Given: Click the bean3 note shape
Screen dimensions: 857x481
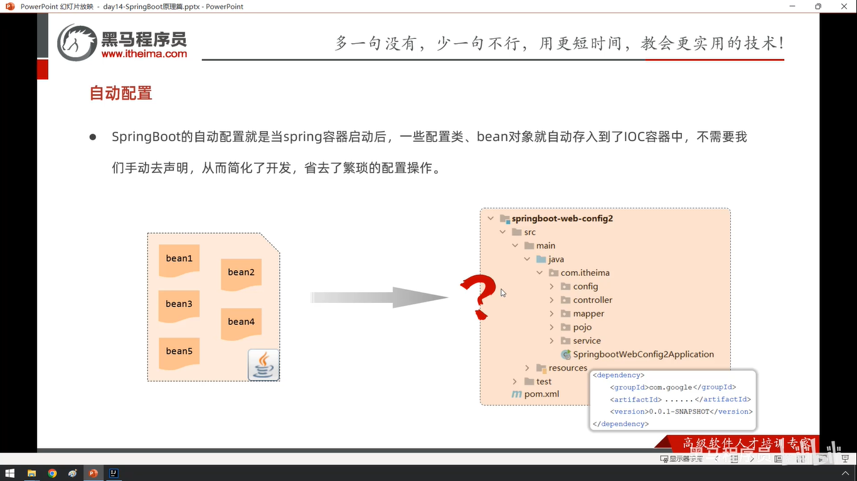Looking at the screenshot, I should tap(179, 306).
